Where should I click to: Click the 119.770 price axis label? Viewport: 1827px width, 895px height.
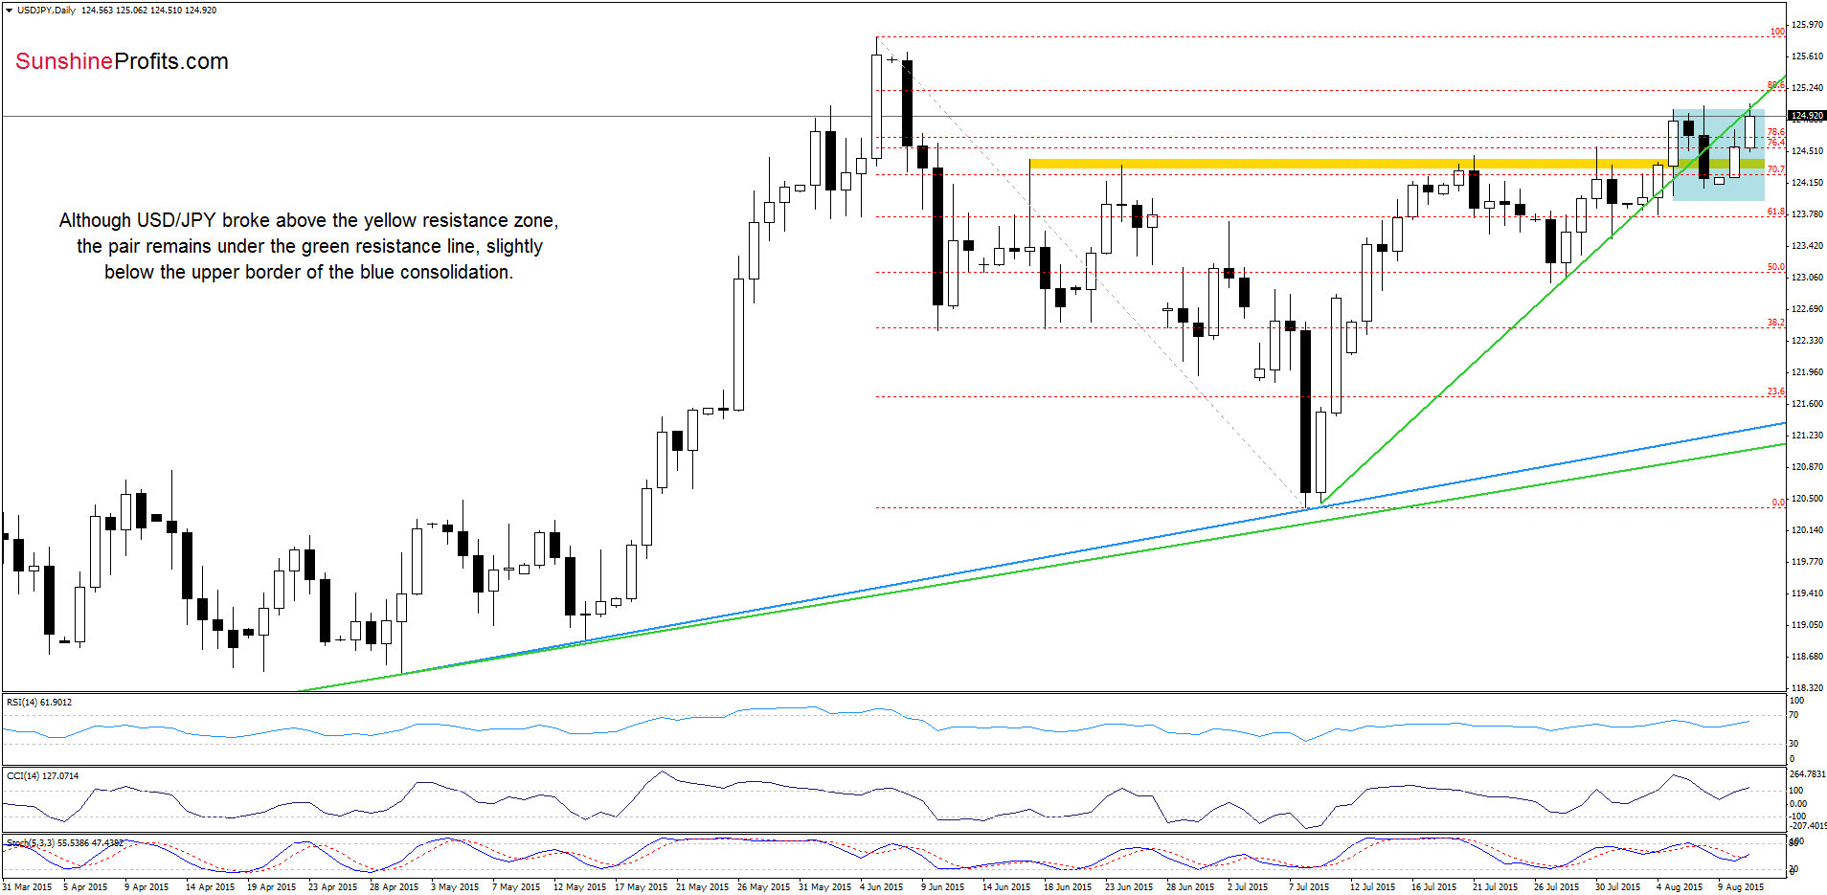[x=1807, y=562]
